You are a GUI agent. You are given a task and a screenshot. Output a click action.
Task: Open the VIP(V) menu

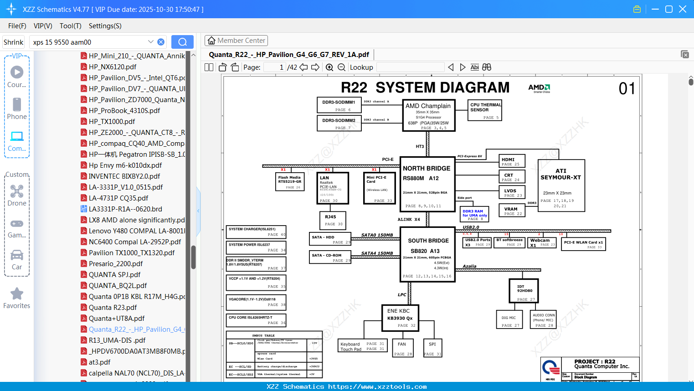click(x=43, y=26)
